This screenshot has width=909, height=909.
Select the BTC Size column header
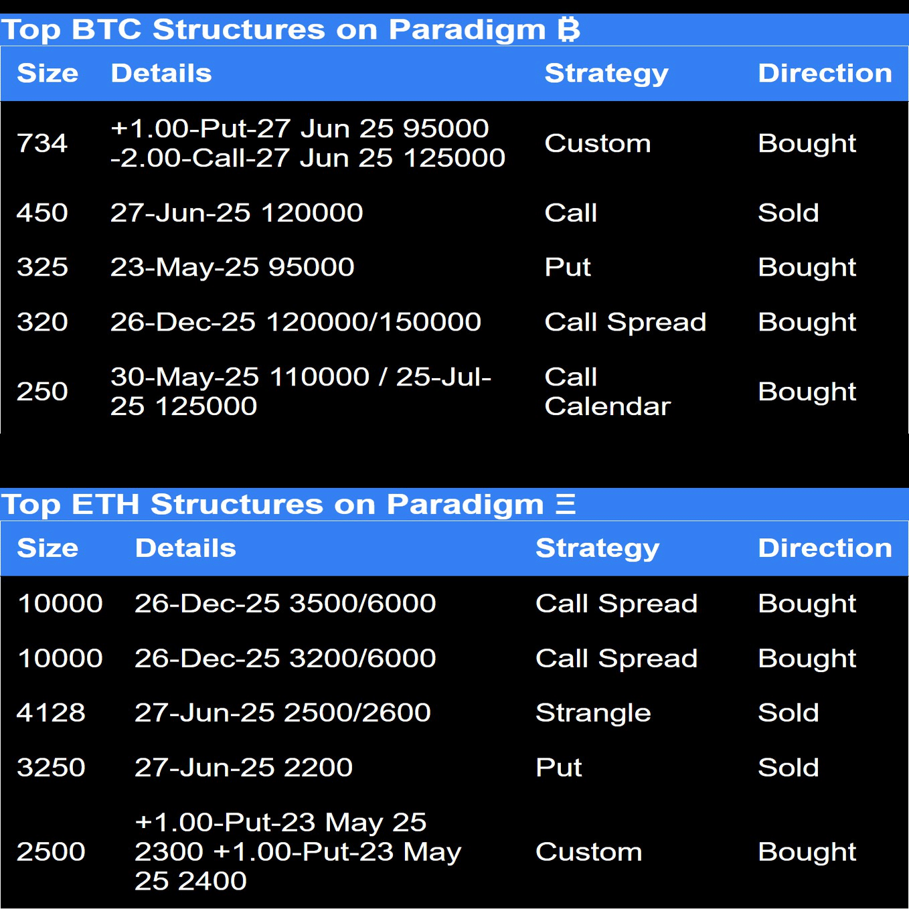tap(48, 74)
